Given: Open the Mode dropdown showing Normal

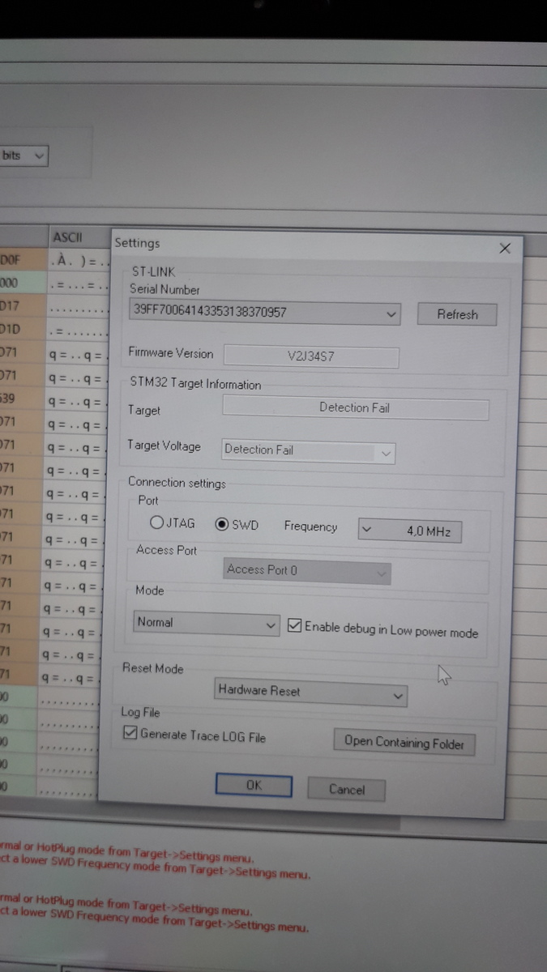Looking at the screenshot, I should [207, 623].
